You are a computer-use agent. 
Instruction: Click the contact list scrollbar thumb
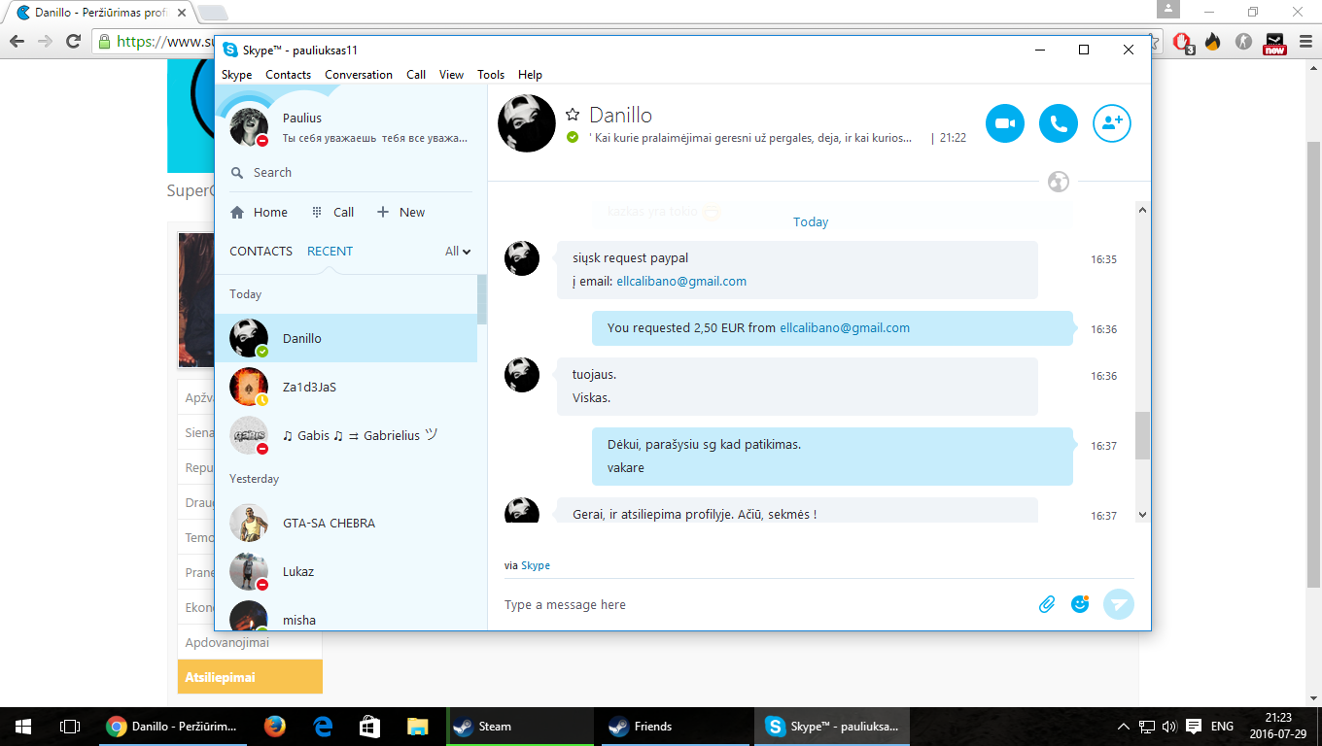482,299
